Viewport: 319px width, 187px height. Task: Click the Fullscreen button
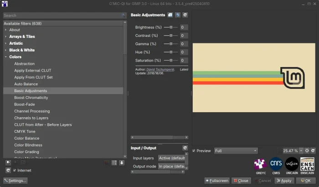[x=217, y=181]
